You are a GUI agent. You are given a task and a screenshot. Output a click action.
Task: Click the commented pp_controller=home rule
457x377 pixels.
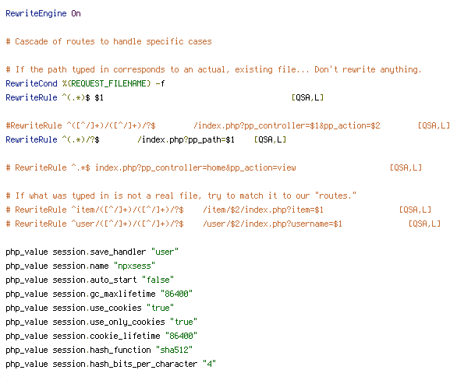(214, 167)
